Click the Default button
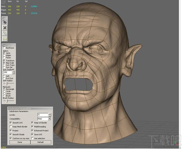Screen dimensions: 182x149 (x=41, y=142)
